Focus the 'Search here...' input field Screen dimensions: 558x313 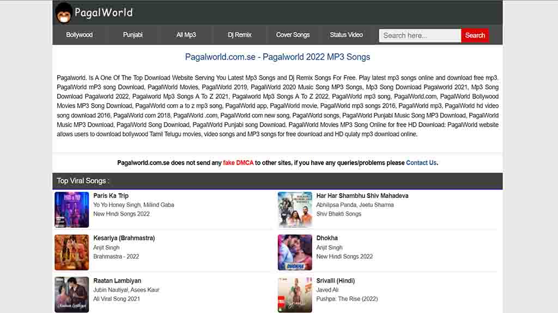click(420, 35)
